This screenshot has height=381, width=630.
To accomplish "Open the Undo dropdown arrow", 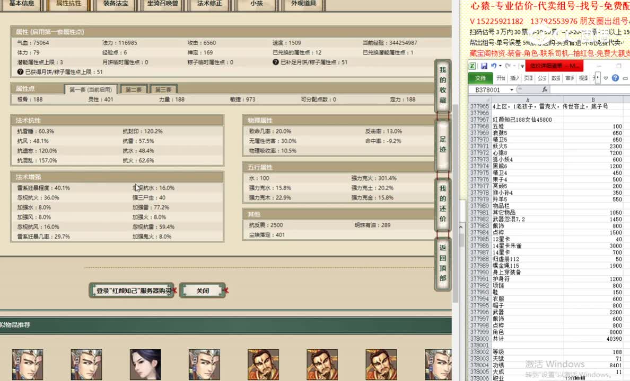I will (x=500, y=66).
